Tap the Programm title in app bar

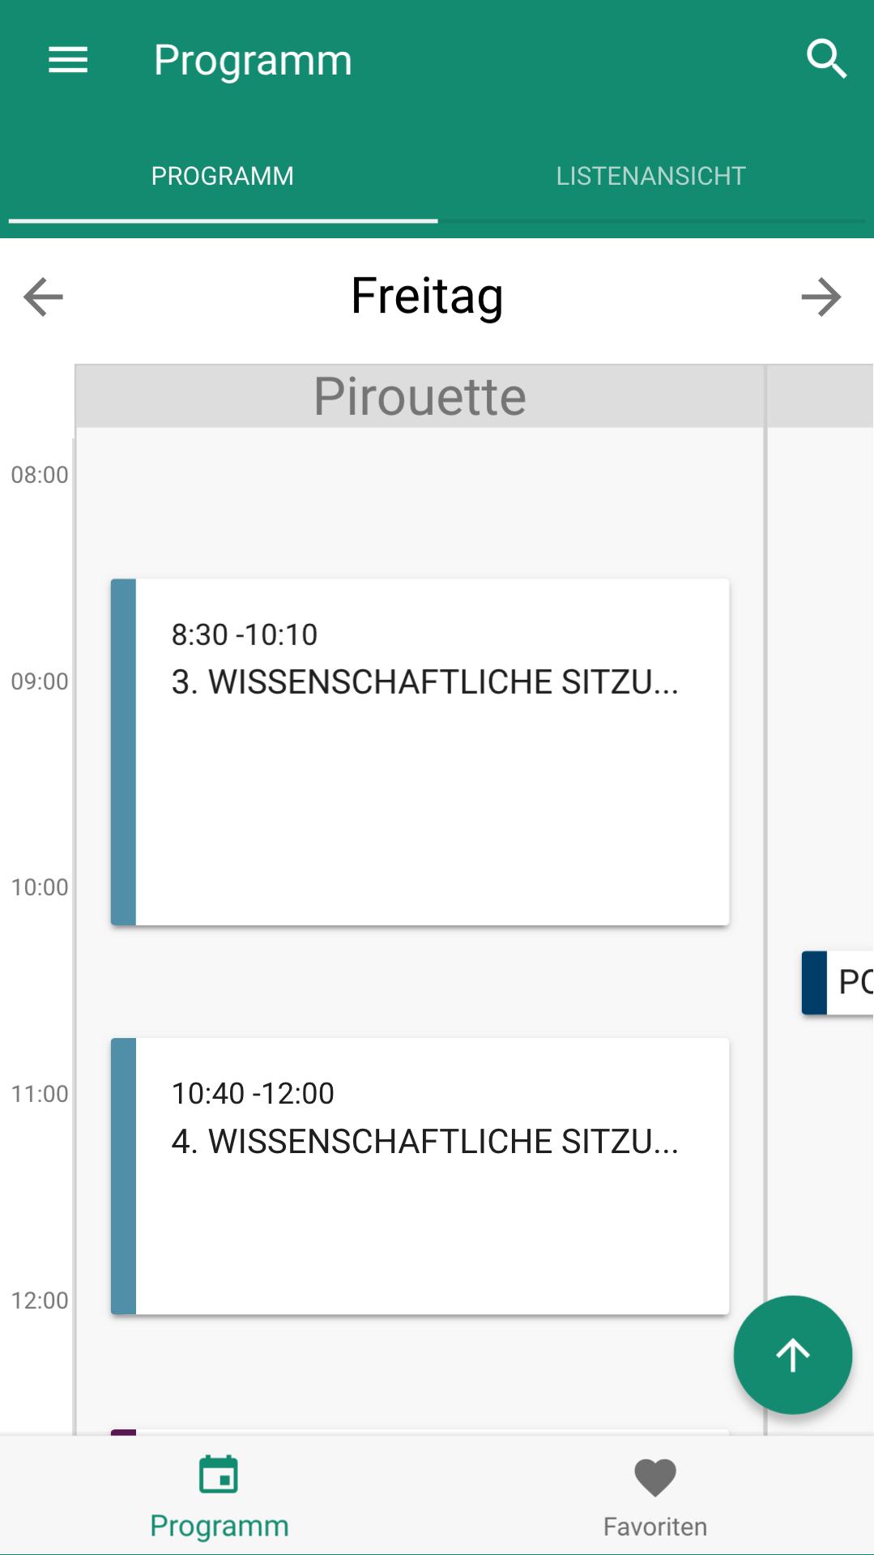[x=253, y=60]
